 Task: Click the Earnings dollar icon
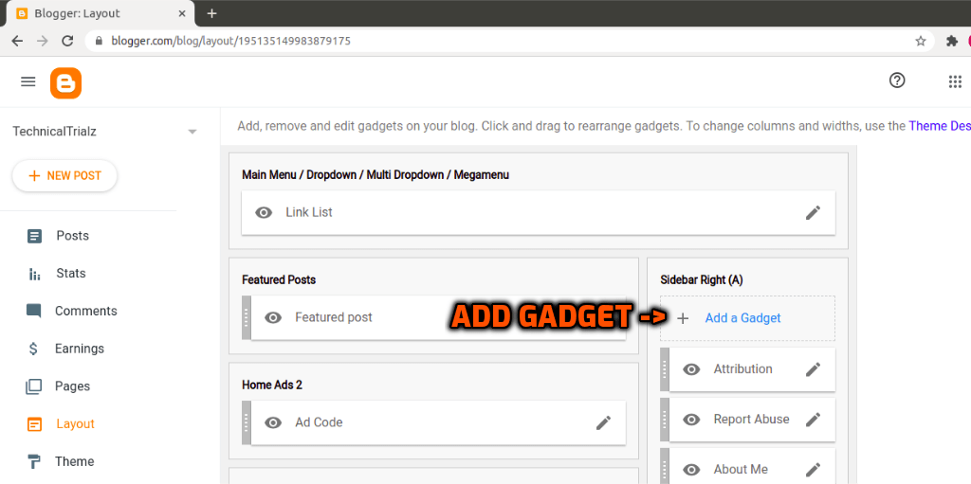click(x=33, y=350)
